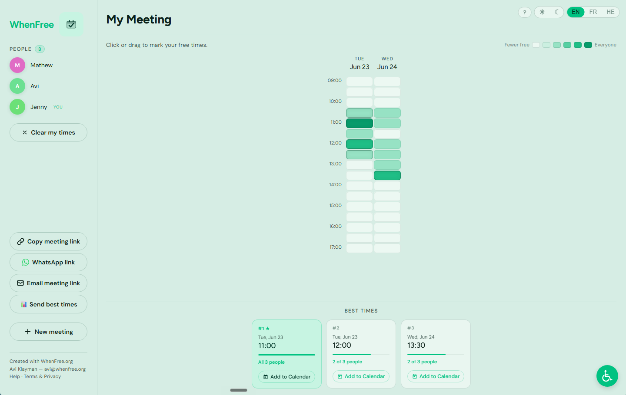Toggle Tue Jun 23 17:00 slot
Screen dimensions: 626x395
tap(360, 248)
